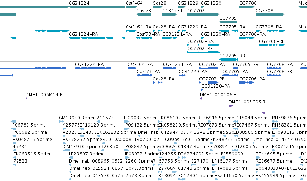Select the CG7708-RA transcript label
Image resolution: width=307 pixels, height=181 pixels.
point(269,27)
